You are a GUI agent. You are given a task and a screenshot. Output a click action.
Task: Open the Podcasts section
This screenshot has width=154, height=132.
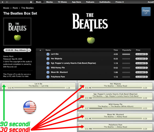[x=90, y=2]
